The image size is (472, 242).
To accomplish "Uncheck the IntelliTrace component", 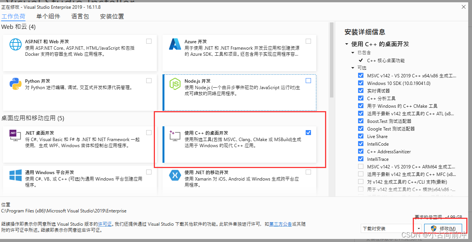I will pos(360,159).
